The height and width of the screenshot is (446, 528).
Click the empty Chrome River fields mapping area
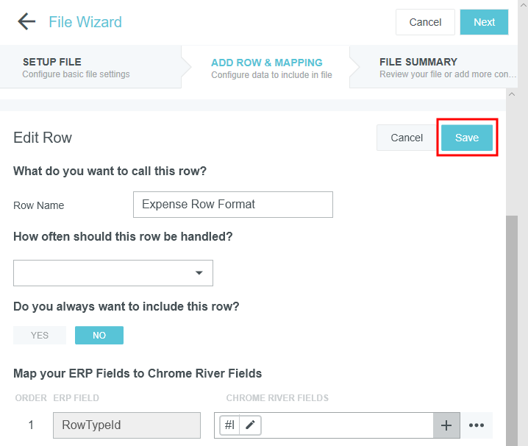point(346,425)
